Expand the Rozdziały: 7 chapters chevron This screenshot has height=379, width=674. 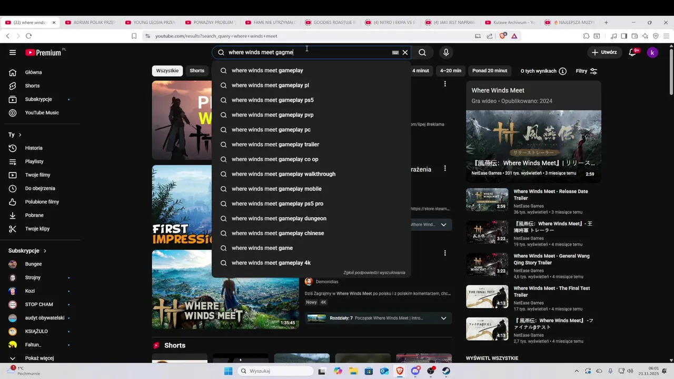[x=443, y=318]
